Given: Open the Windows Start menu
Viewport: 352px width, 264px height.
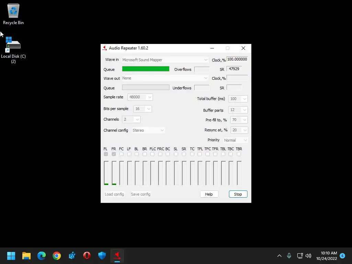Looking at the screenshot, I should (x=11, y=256).
